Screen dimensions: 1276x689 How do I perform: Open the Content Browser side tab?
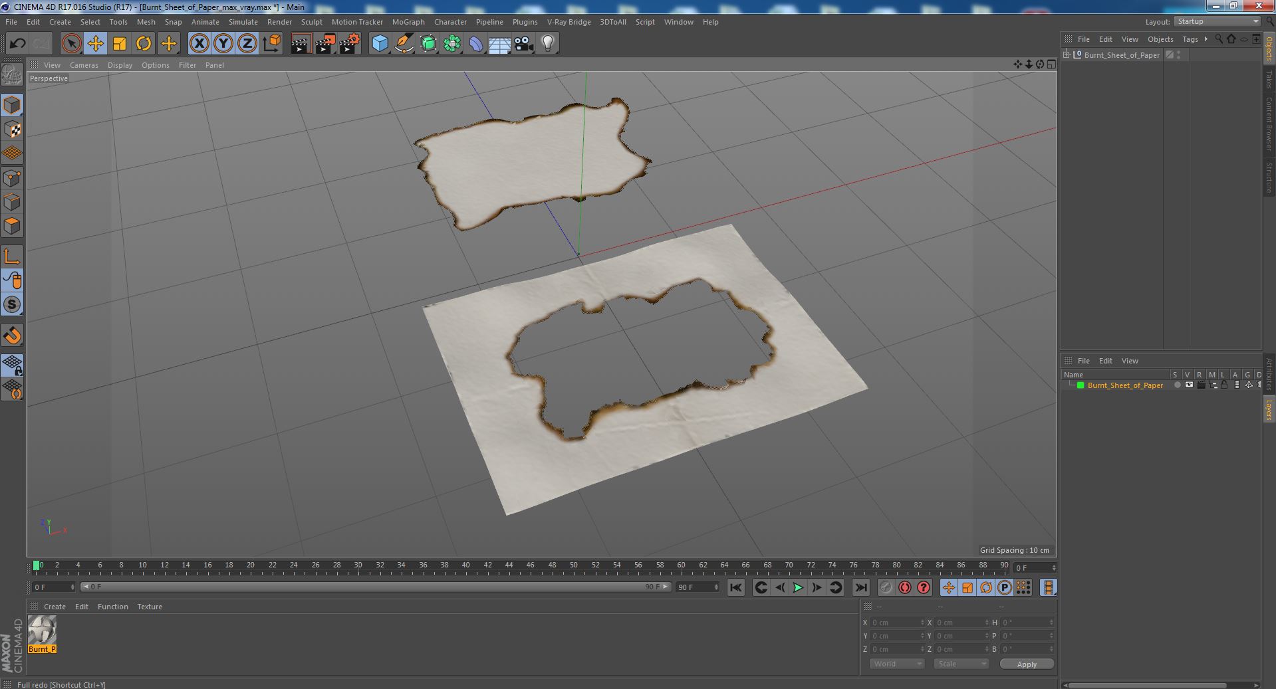(1269, 124)
